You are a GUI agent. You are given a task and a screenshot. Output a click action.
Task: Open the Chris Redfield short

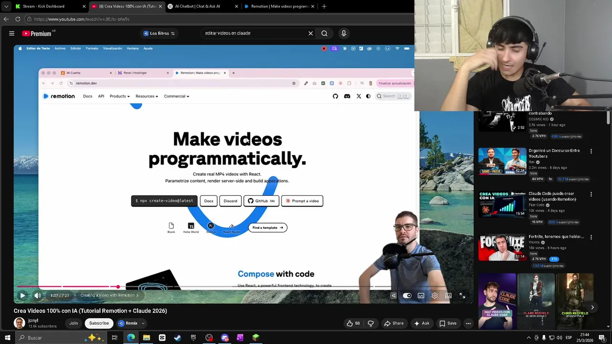[575, 301]
